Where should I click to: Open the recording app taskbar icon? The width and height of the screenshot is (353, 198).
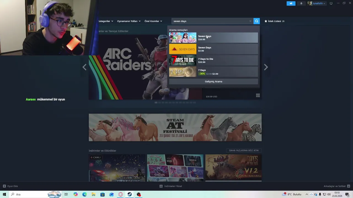[x=139, y=194]
